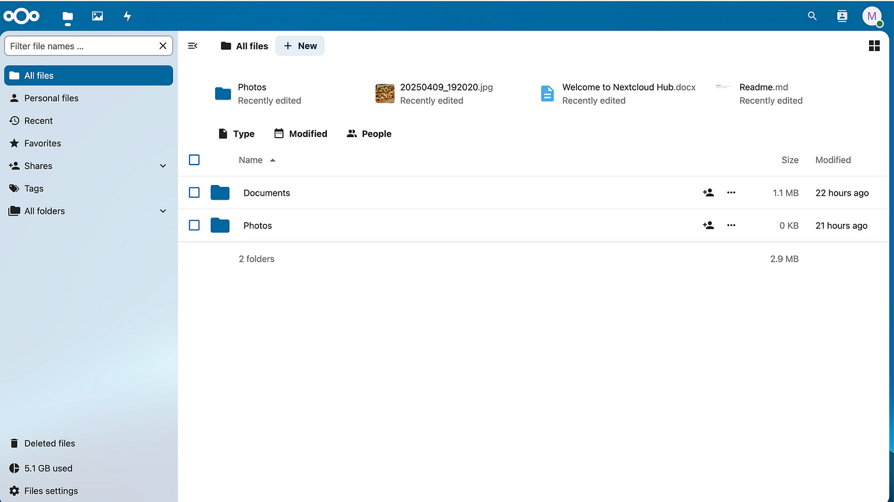This screenshot has height=502, width=894.
Task: Expand All folders in the sidebar
Action: point(163,210)
